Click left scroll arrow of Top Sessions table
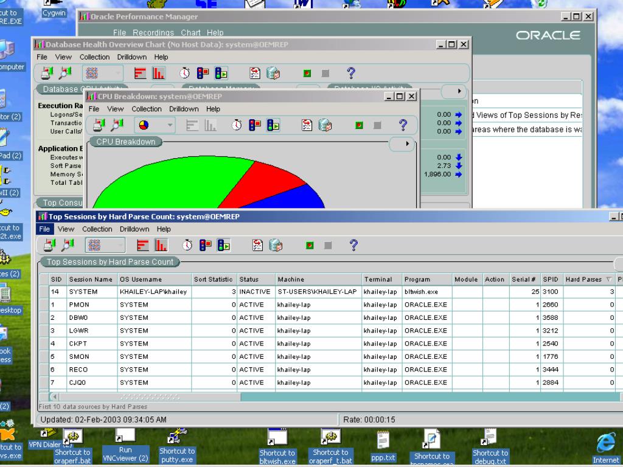623x467 pixels. (55, 396)
